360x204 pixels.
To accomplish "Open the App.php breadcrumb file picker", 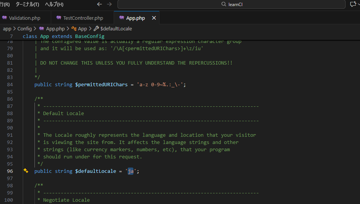I will tap(55, 28).
